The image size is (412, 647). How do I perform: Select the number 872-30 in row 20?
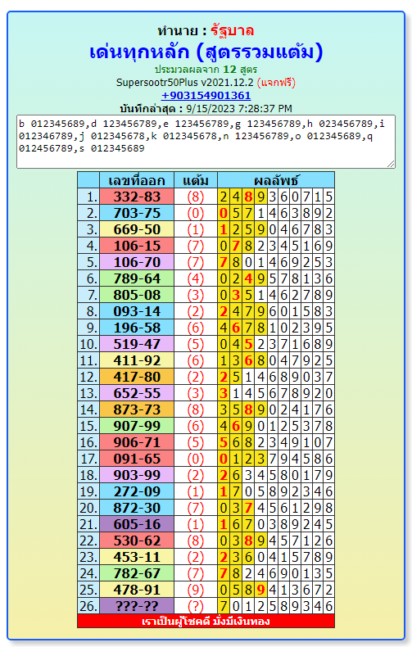click(137, 508)
